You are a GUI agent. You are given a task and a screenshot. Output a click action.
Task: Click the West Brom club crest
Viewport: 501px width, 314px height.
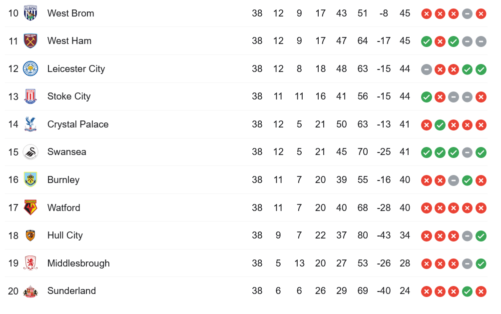tap(30, 13)
